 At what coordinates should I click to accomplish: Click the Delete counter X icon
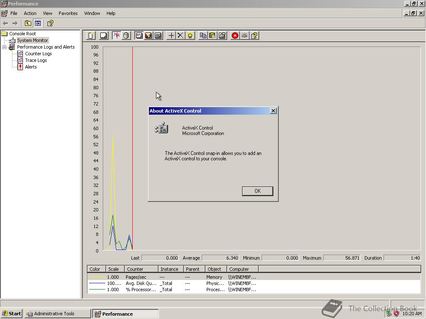tap(181, 36)
